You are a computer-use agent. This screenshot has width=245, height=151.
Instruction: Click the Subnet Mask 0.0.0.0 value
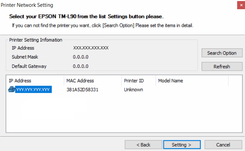coord(81,57)
